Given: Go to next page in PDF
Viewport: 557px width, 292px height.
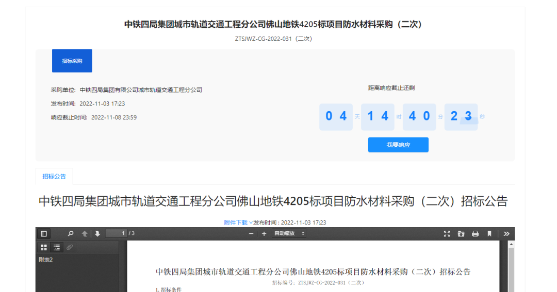Looking at the screenshot, I should [x=97, y=234].
